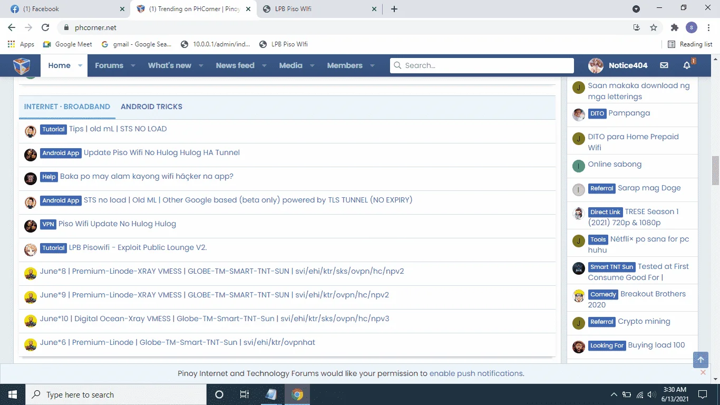Click the Windows Start button
The image size is (720, 405).
coord(13,394)
